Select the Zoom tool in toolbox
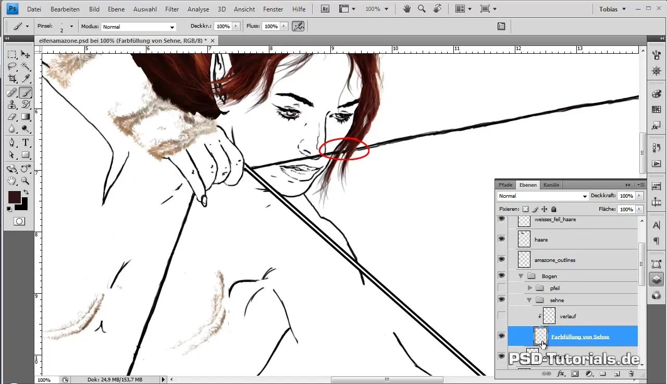The width and height of the screenshot is (667, 384). pyautogui.click(x=25, y=181)
